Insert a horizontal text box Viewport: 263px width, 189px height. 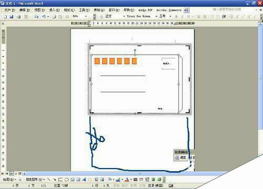73,180
